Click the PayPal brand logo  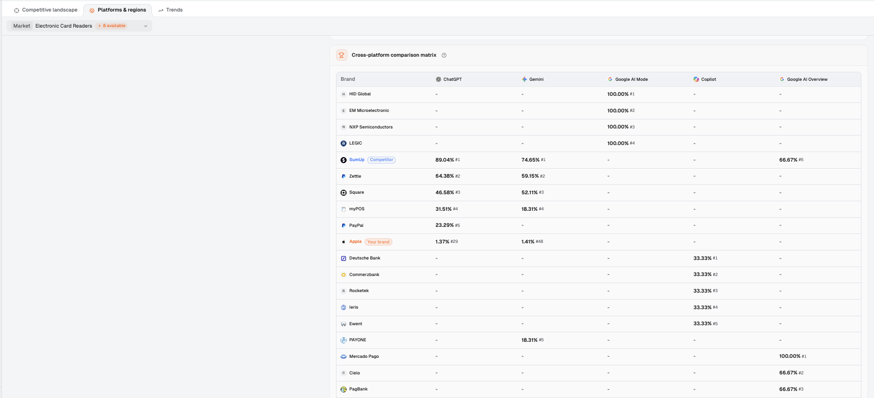(344, 225)
